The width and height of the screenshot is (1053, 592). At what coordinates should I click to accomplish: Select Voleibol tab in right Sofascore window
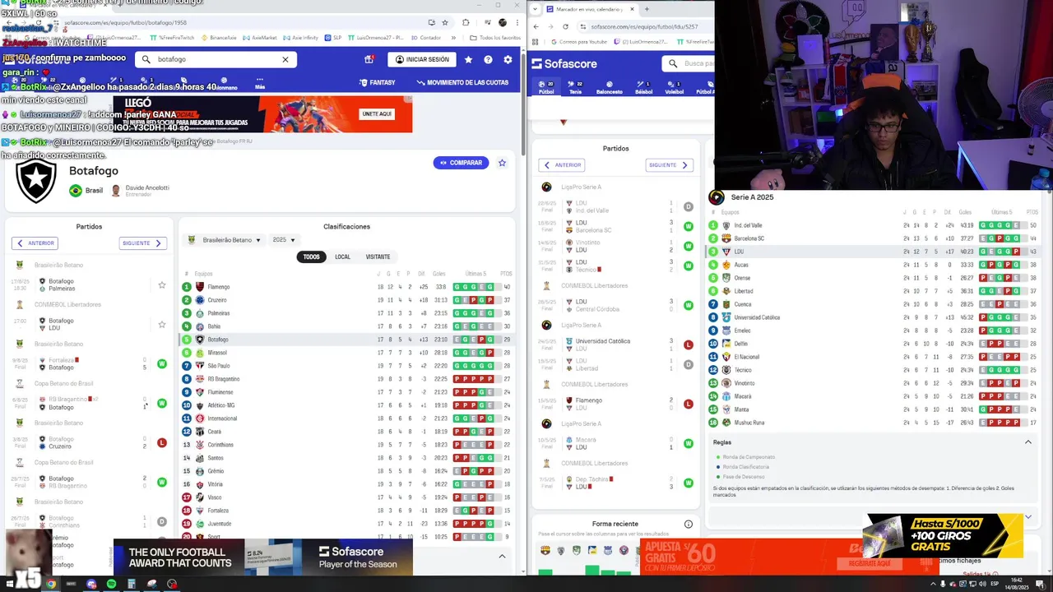pos(675,88)
